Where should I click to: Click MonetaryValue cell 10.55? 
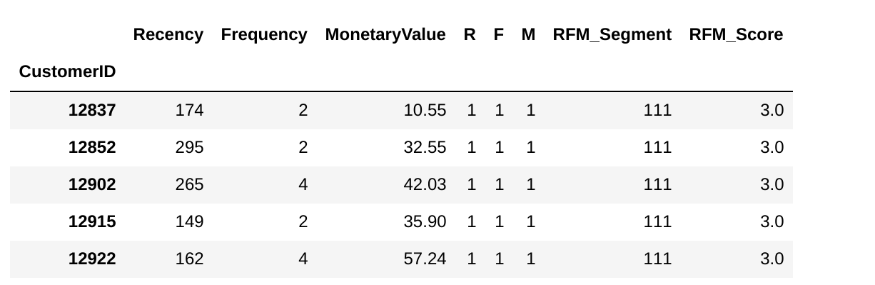click(x=425, y=110)
